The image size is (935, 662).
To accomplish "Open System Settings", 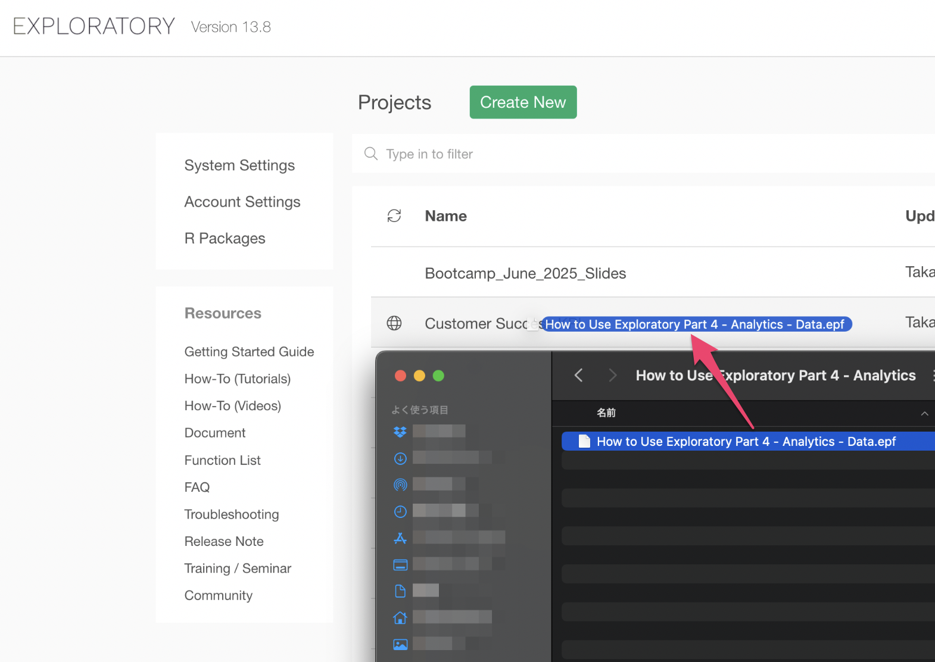I will point(239,165).
